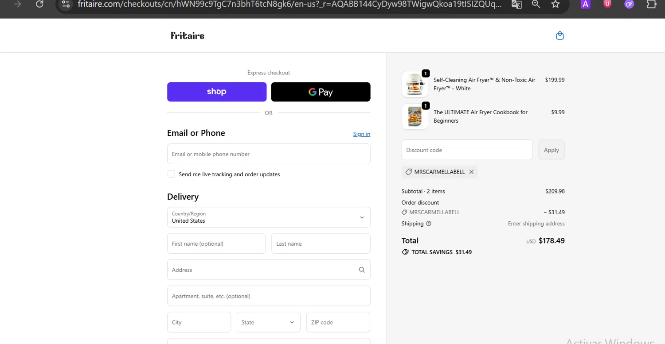The width and height of the screenshot is (665, 344).
Task: Click the $199.99 item price
Action: (555, 80)
